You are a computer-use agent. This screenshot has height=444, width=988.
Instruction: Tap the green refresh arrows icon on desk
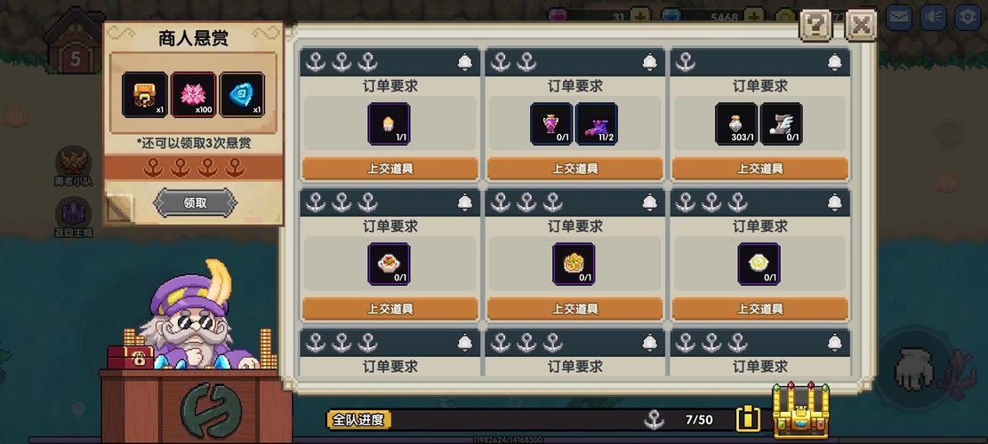point(211,410)
